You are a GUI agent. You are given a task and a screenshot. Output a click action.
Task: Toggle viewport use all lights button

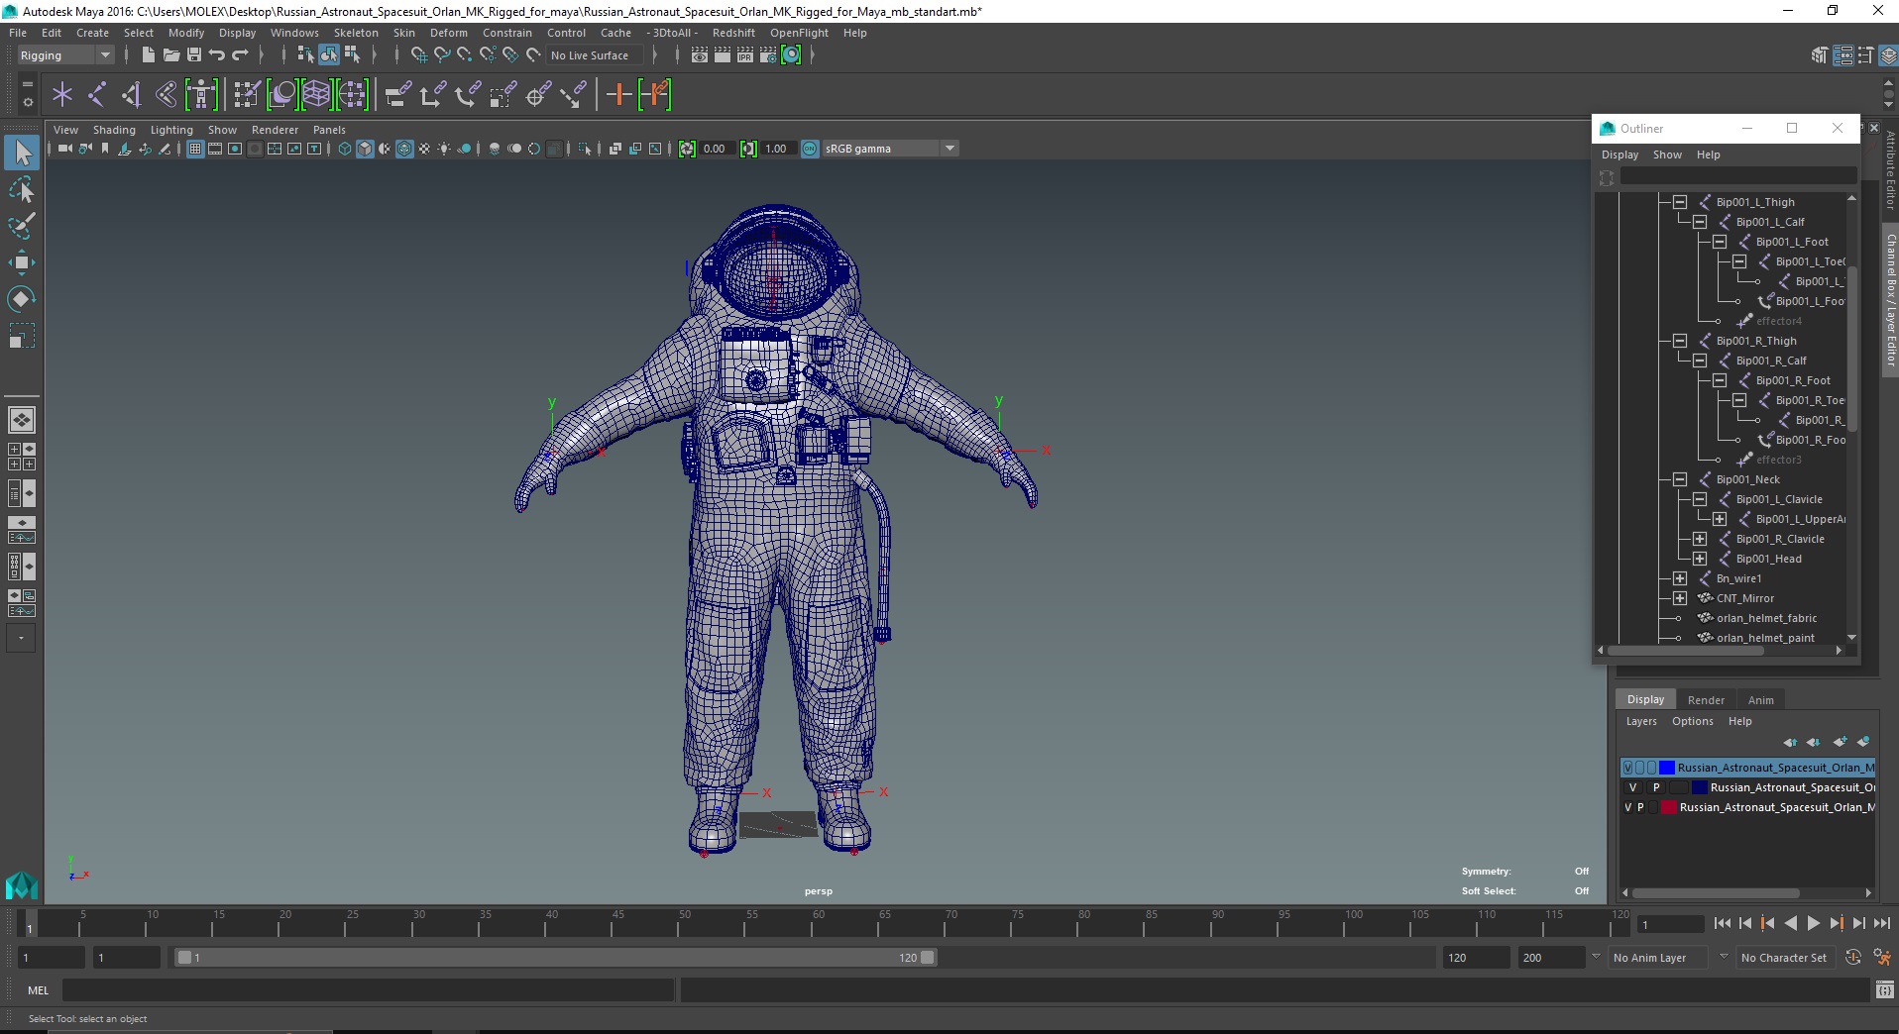click(x=444, y=149)
